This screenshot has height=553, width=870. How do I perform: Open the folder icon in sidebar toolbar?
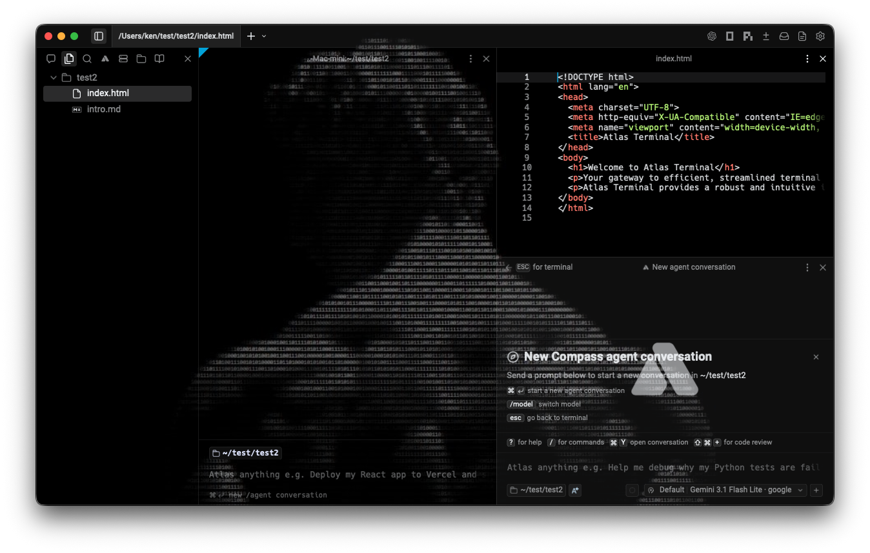pyautogui.click(x=141, y=59)
